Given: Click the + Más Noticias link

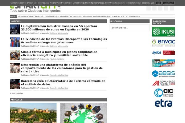Looking at the screenshot, I should [16, 93].
